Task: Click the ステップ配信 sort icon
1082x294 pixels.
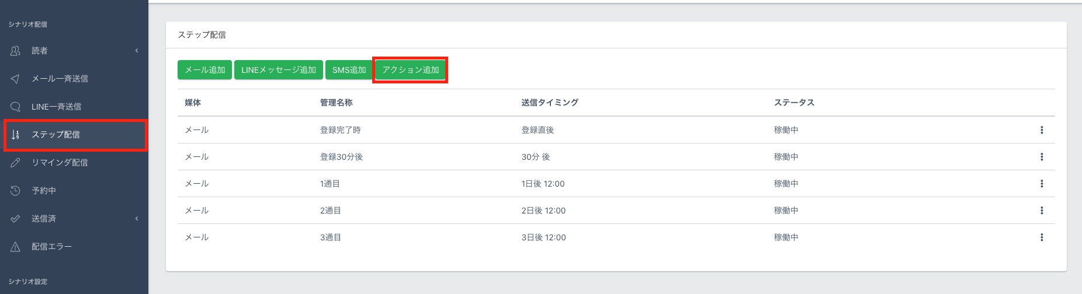Action: pyautogui.click(x=16, y=135)
